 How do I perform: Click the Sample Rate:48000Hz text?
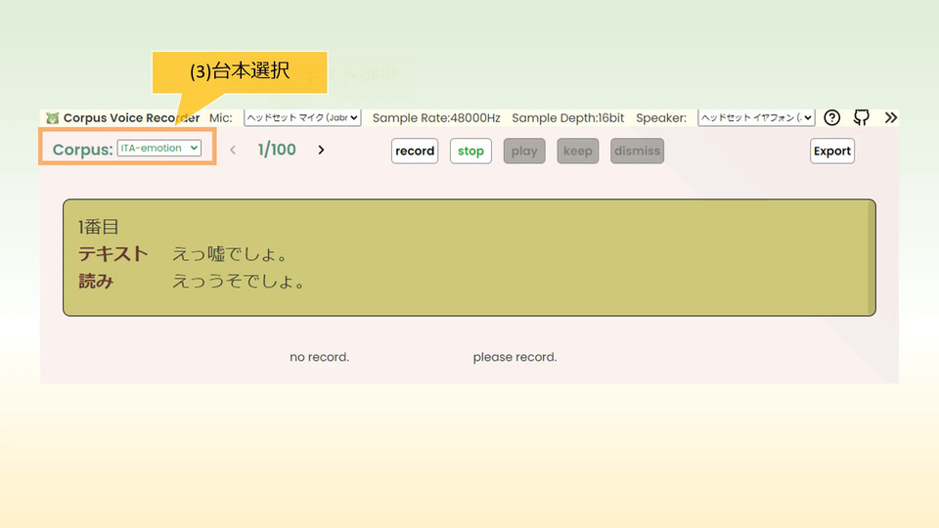[x=436, y=118]
